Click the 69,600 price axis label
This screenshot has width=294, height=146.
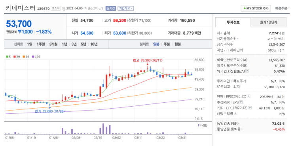199,60
